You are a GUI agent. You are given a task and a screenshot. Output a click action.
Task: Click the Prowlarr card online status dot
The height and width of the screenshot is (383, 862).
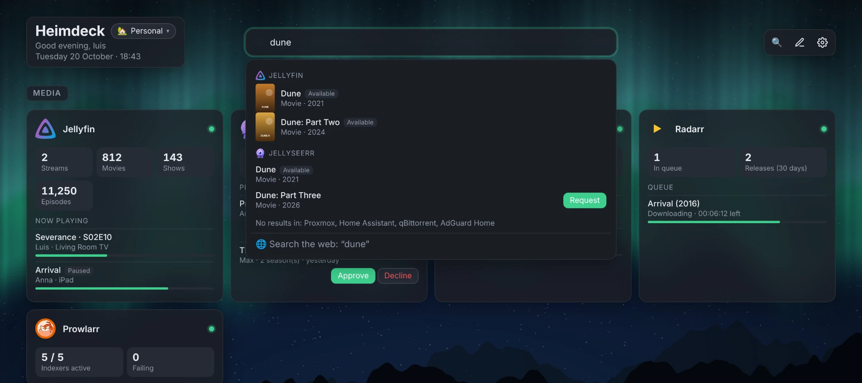[x=212, y=329]
